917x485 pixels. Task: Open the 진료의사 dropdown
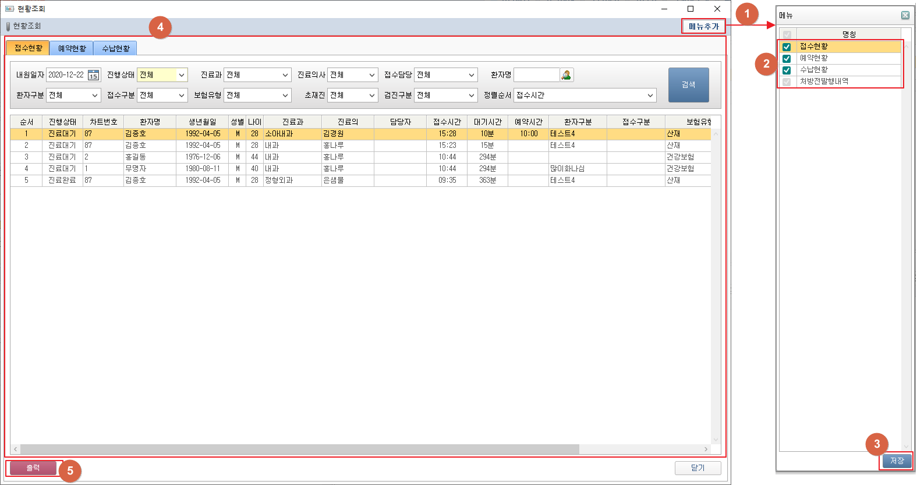[371, 75]
